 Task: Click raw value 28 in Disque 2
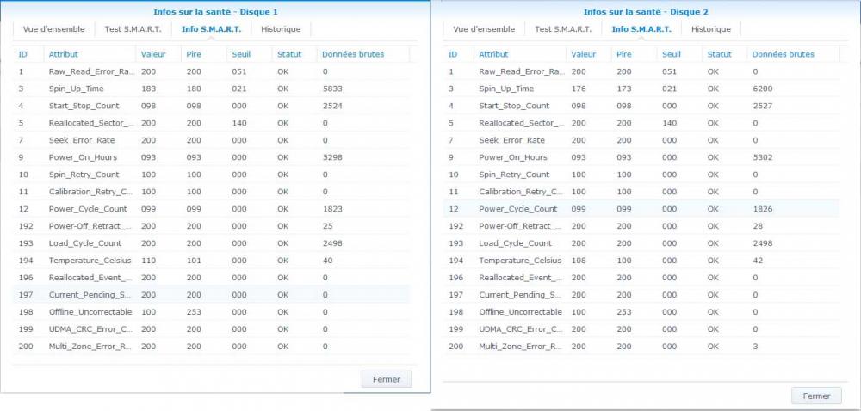pos(758,226)
